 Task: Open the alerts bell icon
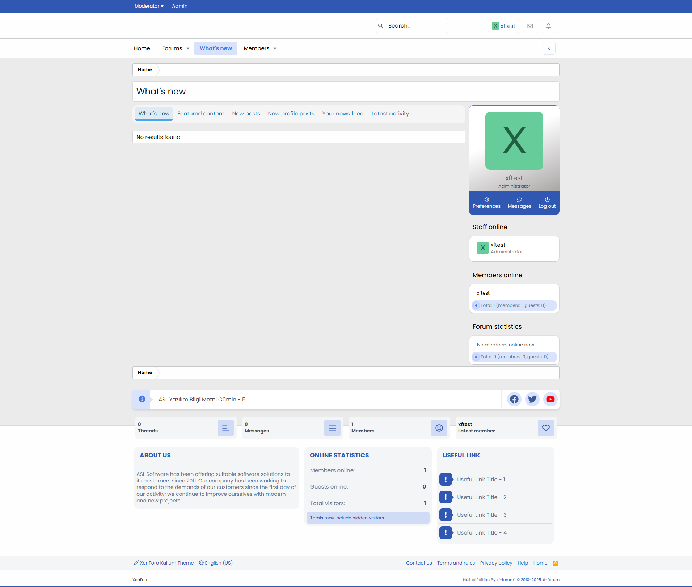click(x=548, y=26)
